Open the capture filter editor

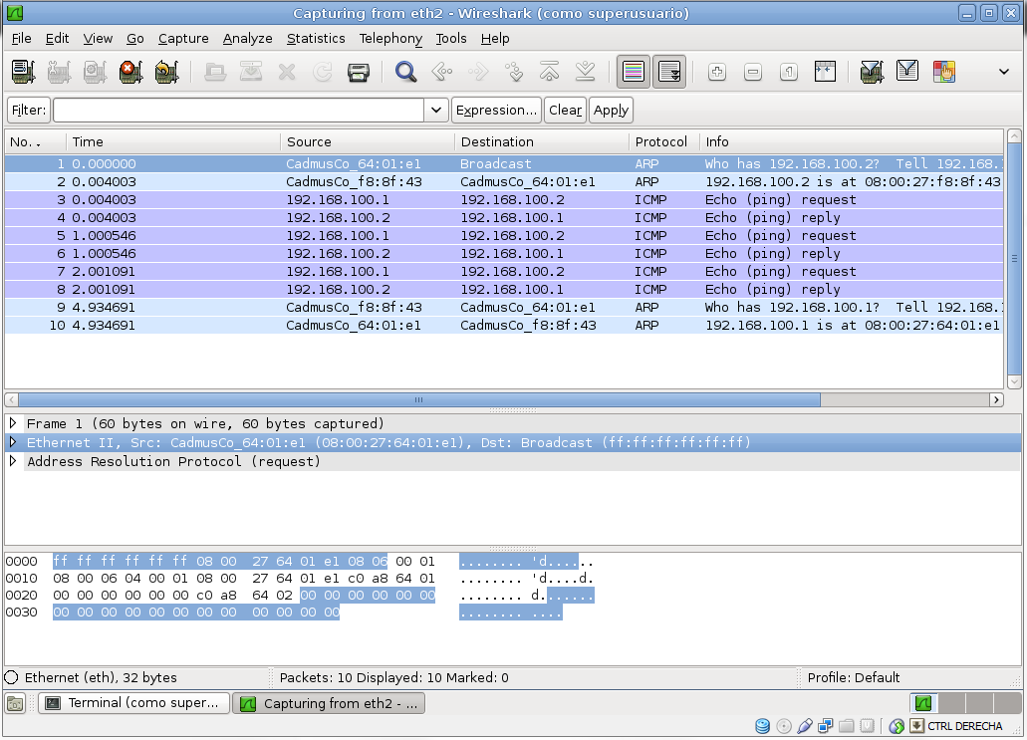click(872, 71)
